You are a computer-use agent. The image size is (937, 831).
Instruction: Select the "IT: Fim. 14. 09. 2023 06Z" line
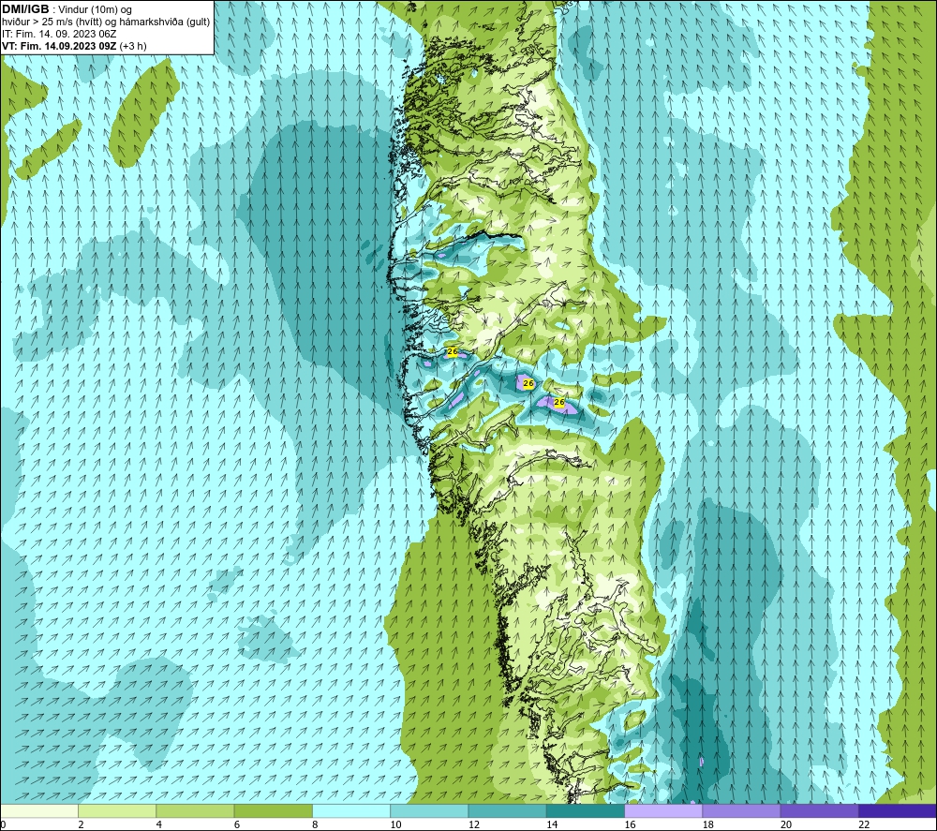click(59, 34)
